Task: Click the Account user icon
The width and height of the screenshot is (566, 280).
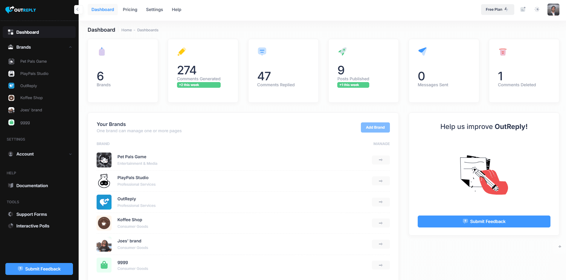Action: [10, 154]
